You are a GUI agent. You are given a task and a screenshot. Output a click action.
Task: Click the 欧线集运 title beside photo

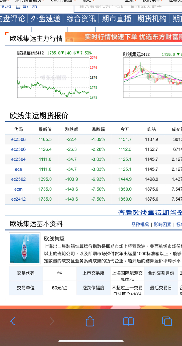(54, 239)
